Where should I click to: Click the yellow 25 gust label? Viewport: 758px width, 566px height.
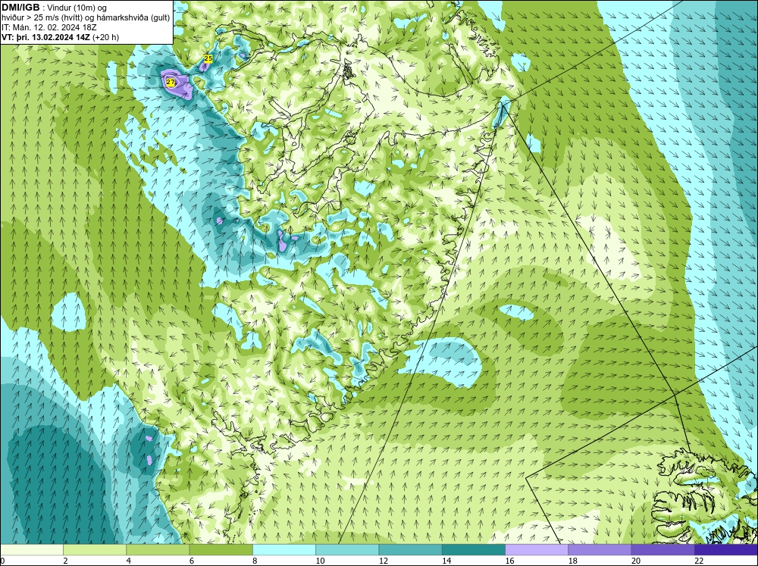pos(208,58)
